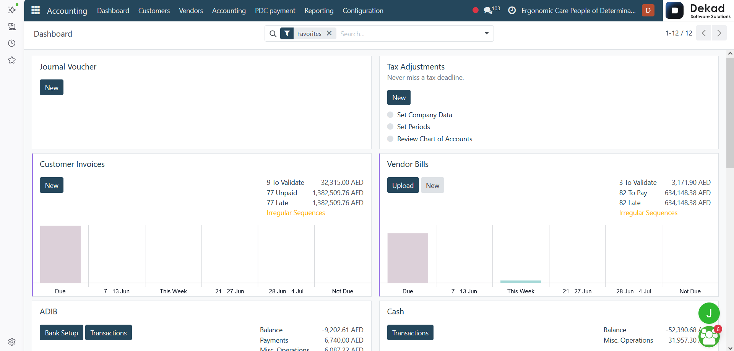Click the red recording dot indicator
This screenshot has height=351, width=734.
pyautogui.click(x=475, y=10)
